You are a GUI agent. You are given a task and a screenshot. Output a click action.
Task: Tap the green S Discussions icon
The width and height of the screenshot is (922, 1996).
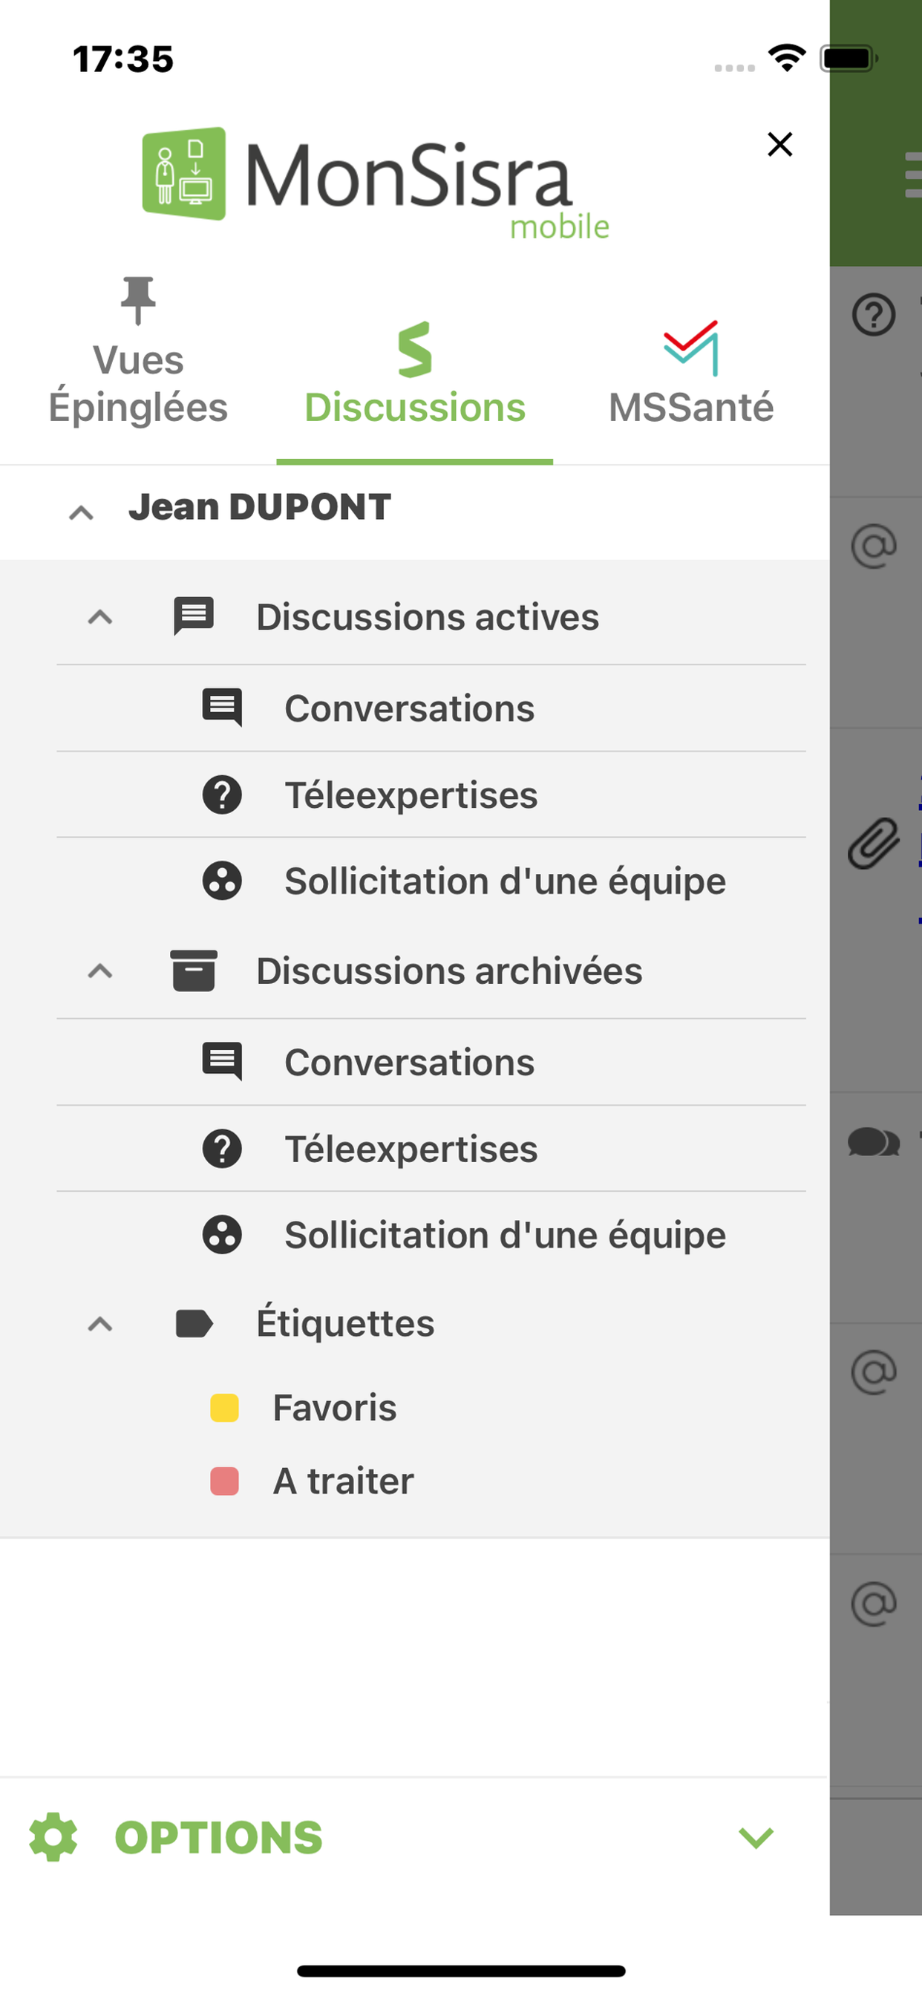(414, 350)
